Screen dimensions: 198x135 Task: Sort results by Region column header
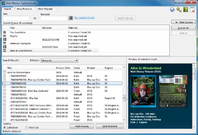click(113, 68)
